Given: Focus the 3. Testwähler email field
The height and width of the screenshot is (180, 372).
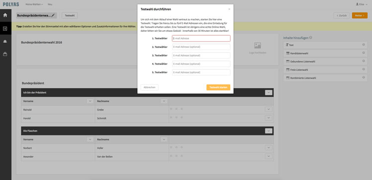Looking at the screenshot, I should (x=201, y=56).
